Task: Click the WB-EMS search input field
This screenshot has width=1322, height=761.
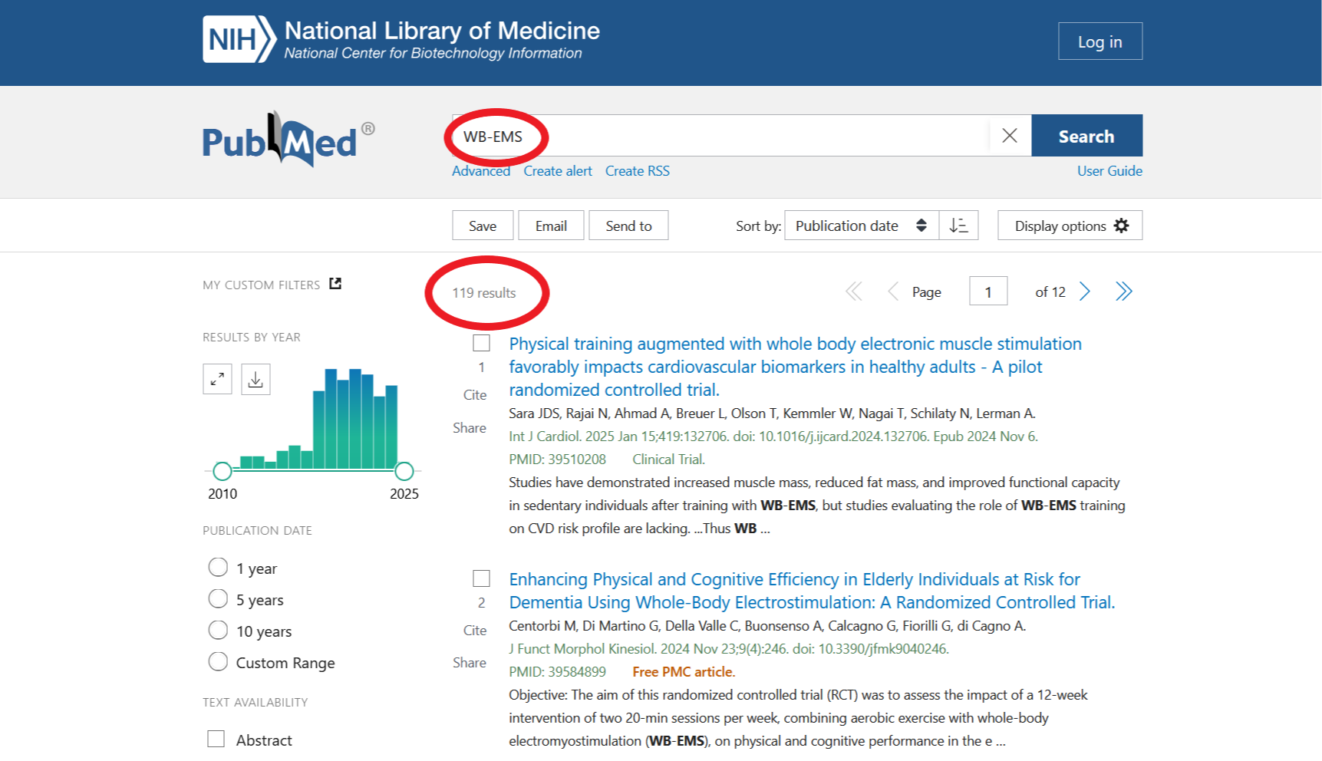Action: 720,136
